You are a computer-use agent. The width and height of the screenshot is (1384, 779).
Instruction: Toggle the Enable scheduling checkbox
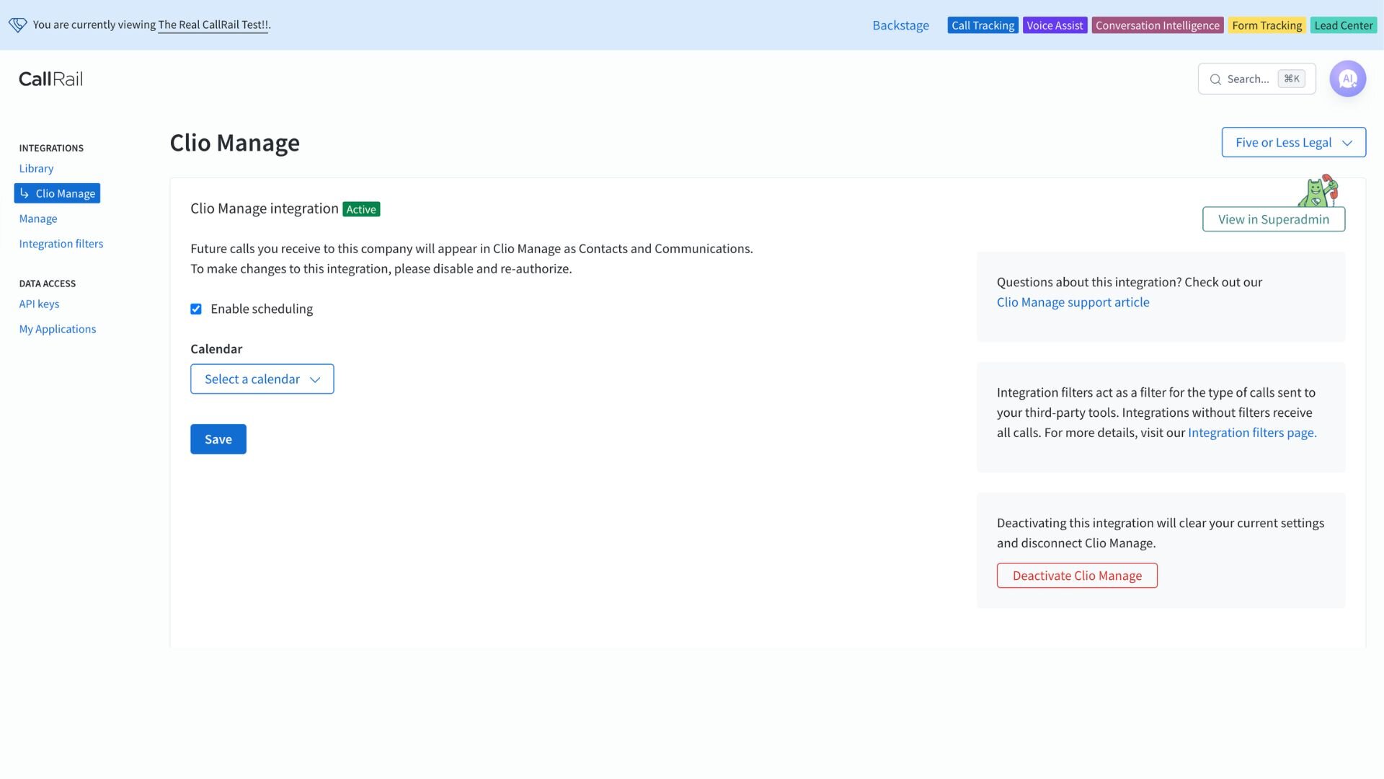coord(196,309)
